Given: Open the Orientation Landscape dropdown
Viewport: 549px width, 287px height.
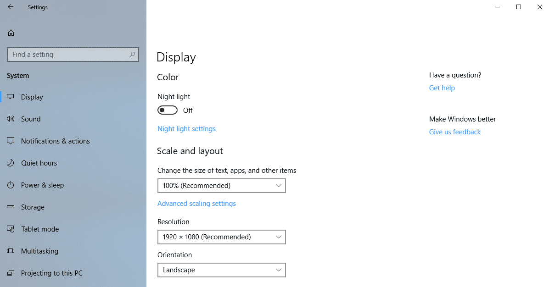Looking at the screenshot, I should tap(221, 270).
